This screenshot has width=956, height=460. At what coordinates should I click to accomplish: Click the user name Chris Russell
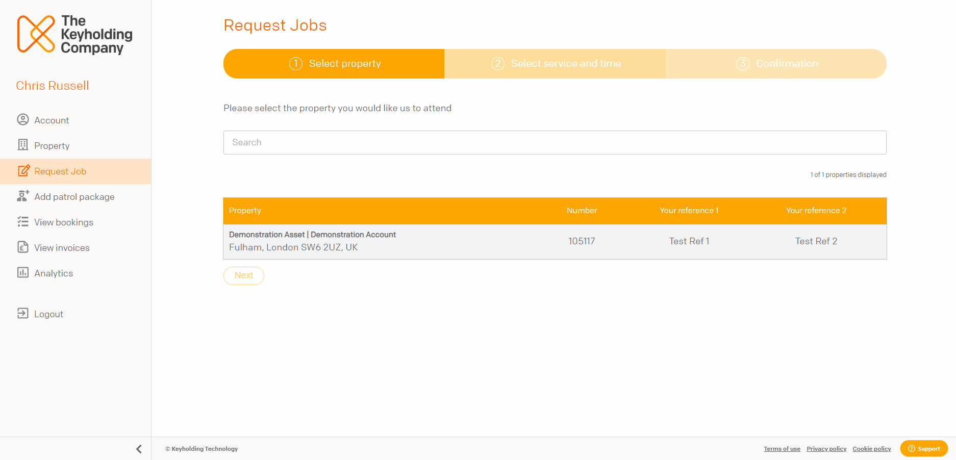[53, 86]
